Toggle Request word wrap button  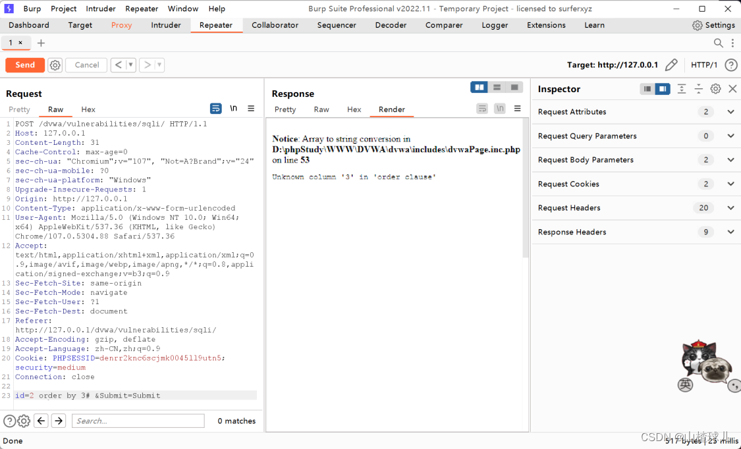click(x=215, y=109)
